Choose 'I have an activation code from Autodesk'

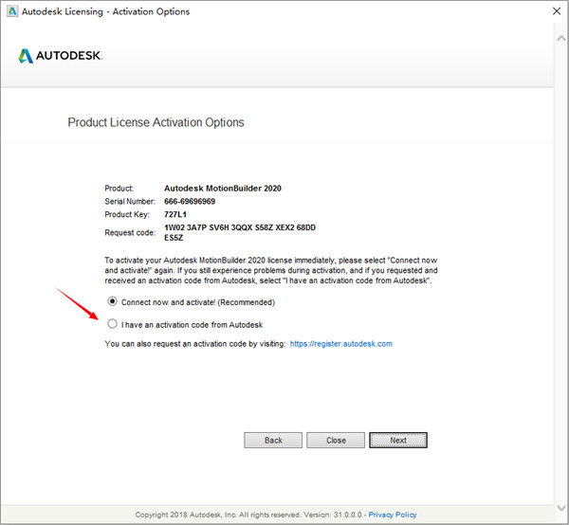point(112,324)
